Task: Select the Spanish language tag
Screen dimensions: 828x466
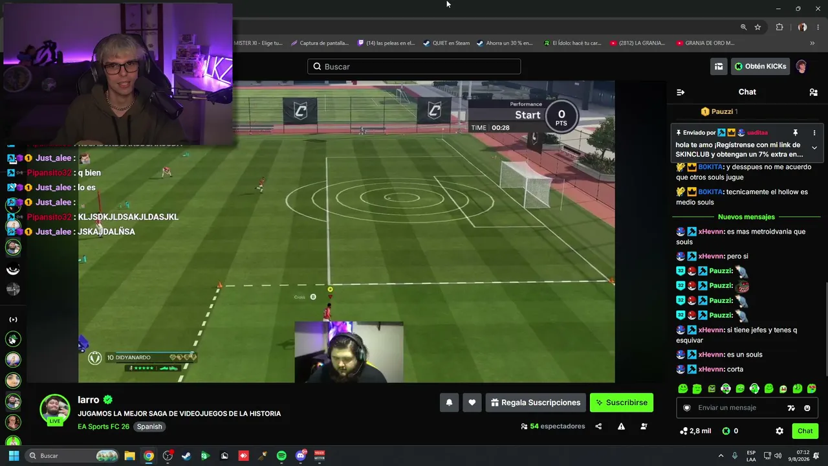Action: [149, 427]
